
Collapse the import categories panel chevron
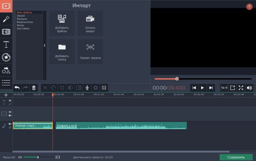[44, 46]
